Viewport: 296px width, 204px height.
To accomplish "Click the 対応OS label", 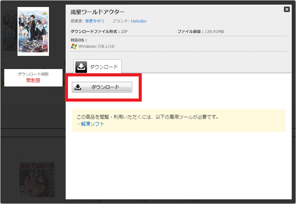I will pos(78,40).
